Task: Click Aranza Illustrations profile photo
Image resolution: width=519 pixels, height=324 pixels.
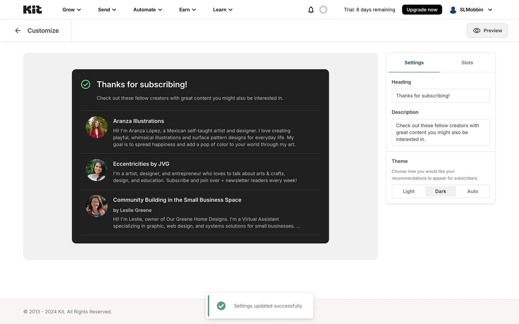Action: [x=97, y=127]
